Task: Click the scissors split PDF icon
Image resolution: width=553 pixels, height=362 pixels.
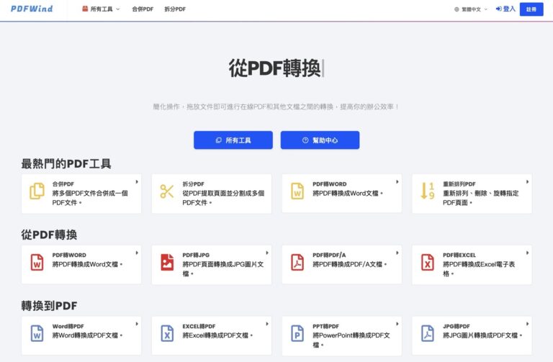Action: 167,191
